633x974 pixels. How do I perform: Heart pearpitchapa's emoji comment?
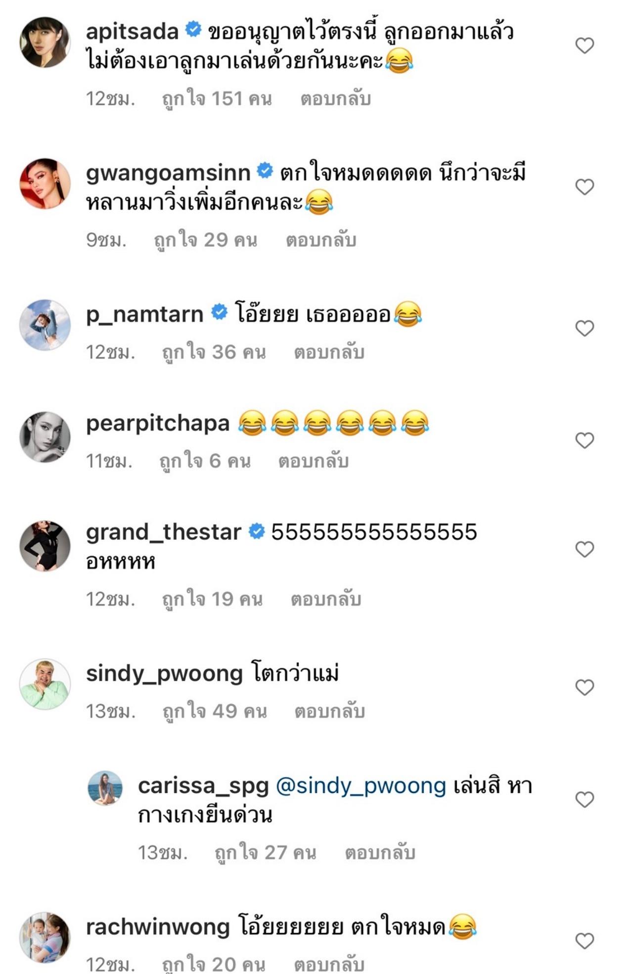pos(585,440)
